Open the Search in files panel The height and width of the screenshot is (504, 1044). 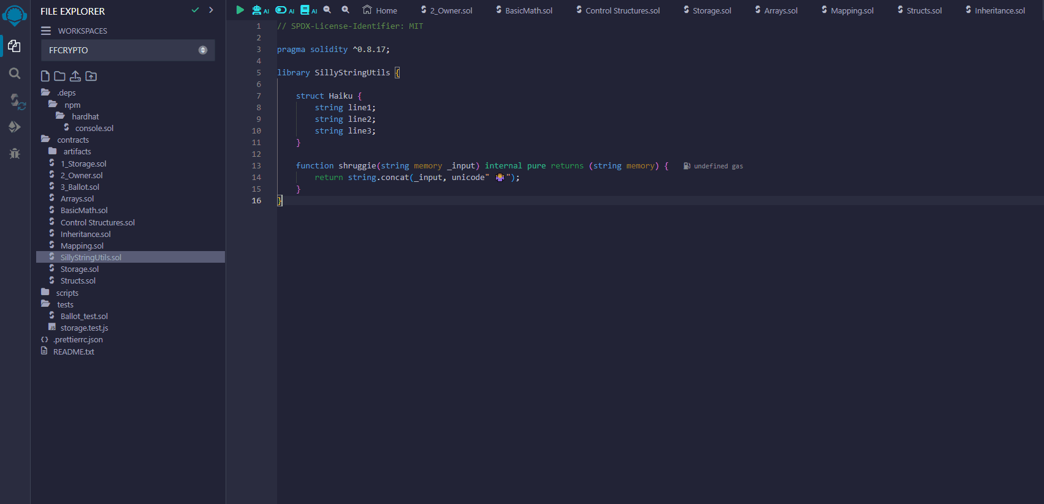[x=15, y=73]
